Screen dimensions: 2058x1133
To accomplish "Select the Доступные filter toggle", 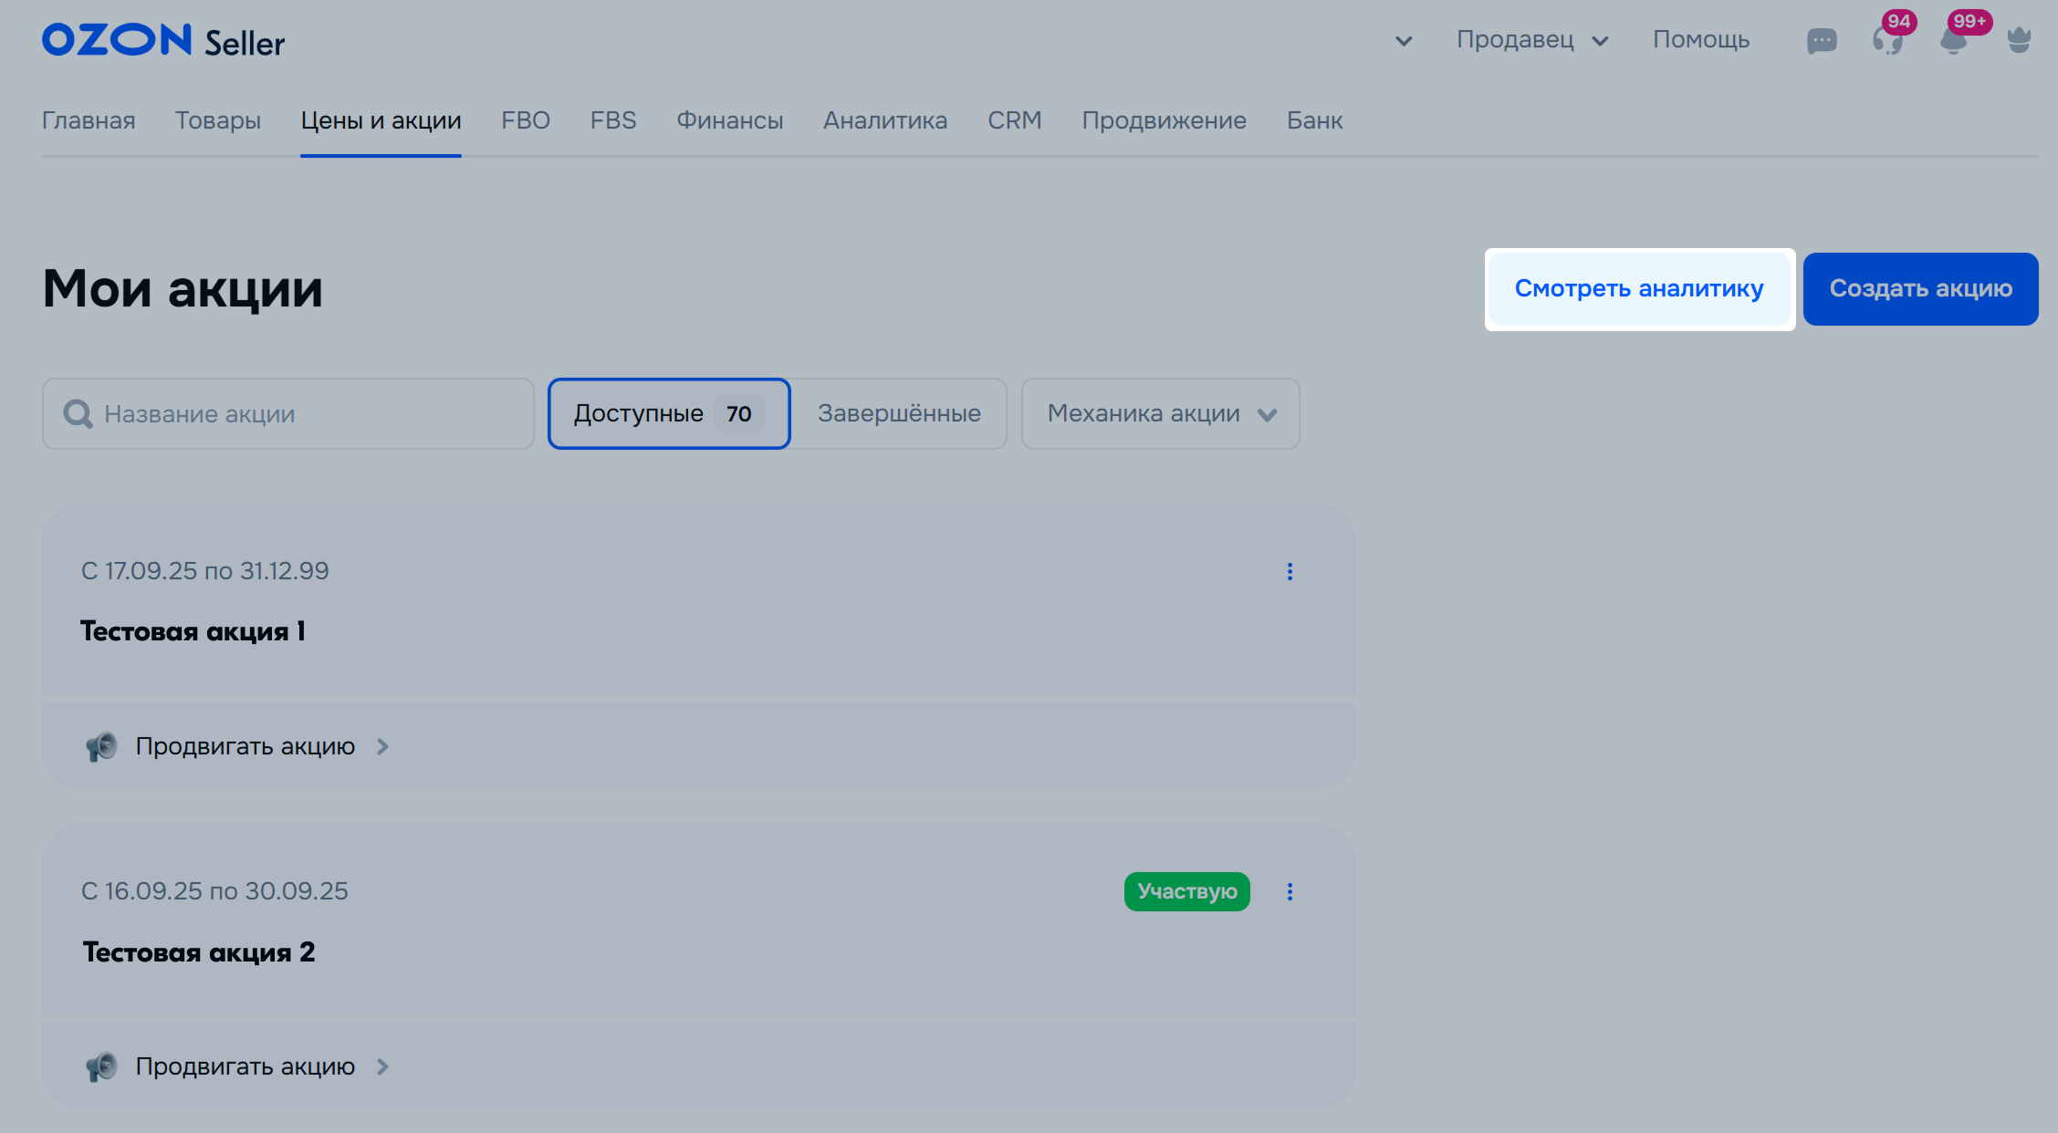I will [x=668, y=414].
